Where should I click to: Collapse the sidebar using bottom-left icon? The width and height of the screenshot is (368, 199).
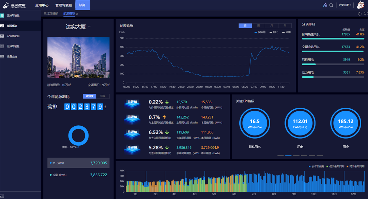click(x=2, y=195)
